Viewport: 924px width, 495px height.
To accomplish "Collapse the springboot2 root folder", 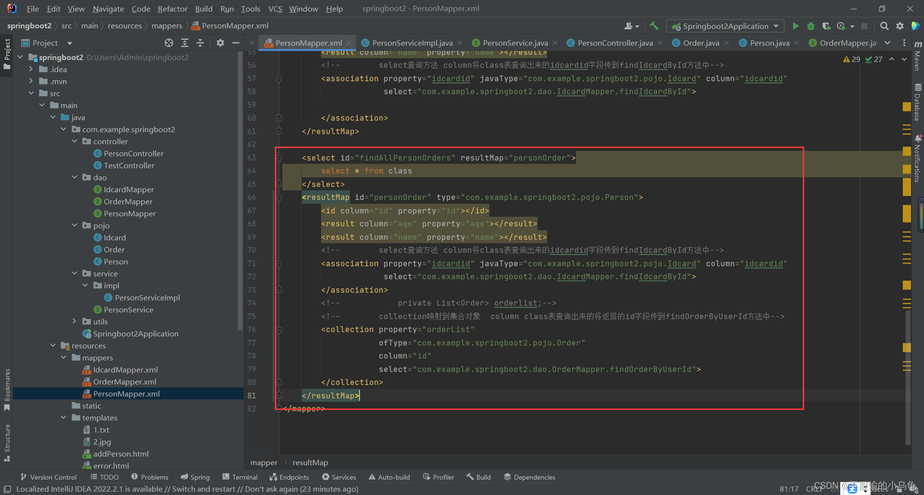I will 20,57.
